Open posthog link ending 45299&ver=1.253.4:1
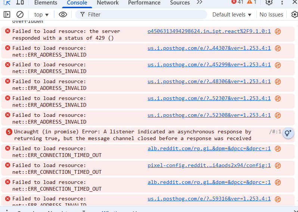The height and width of the screenshot is (212, 298). coord(209,65)
